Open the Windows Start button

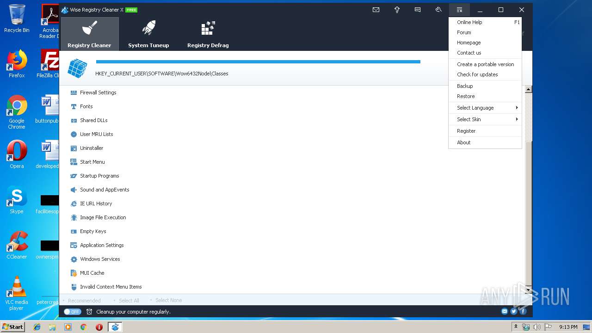click(13, 327)
